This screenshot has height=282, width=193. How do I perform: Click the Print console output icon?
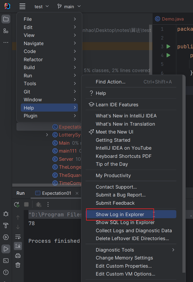pyautogui.click(x=18, y=256)
